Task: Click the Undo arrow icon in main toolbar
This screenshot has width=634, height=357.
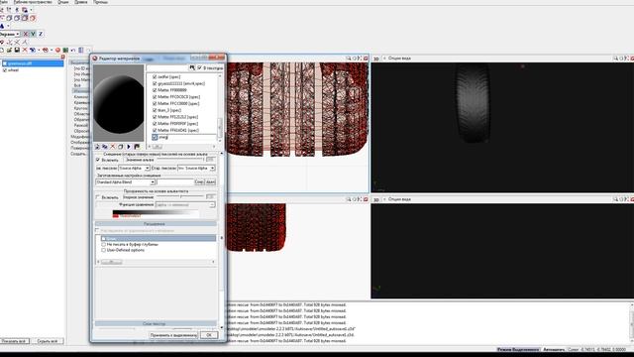Action: [x=73, y=51]
